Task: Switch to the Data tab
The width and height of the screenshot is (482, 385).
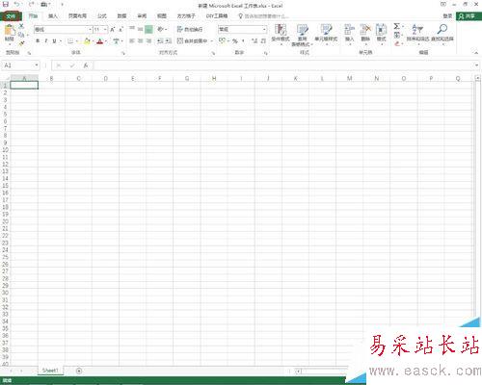Action: click(121, 16)
